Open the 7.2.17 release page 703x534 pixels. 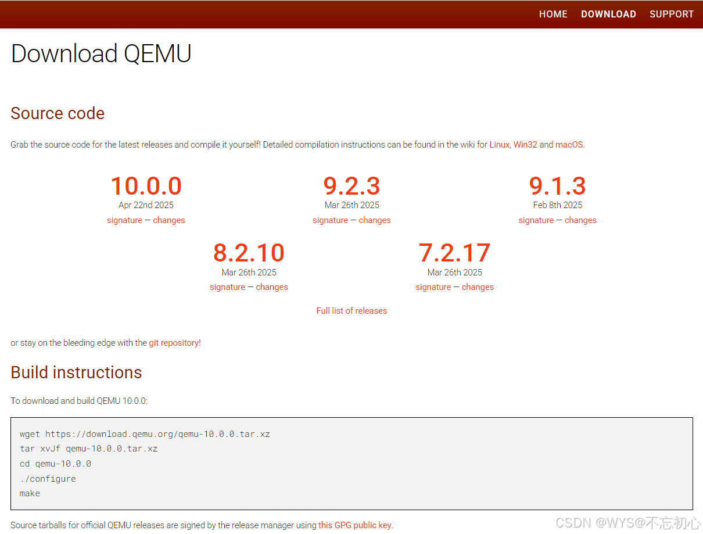pos(454,253)
